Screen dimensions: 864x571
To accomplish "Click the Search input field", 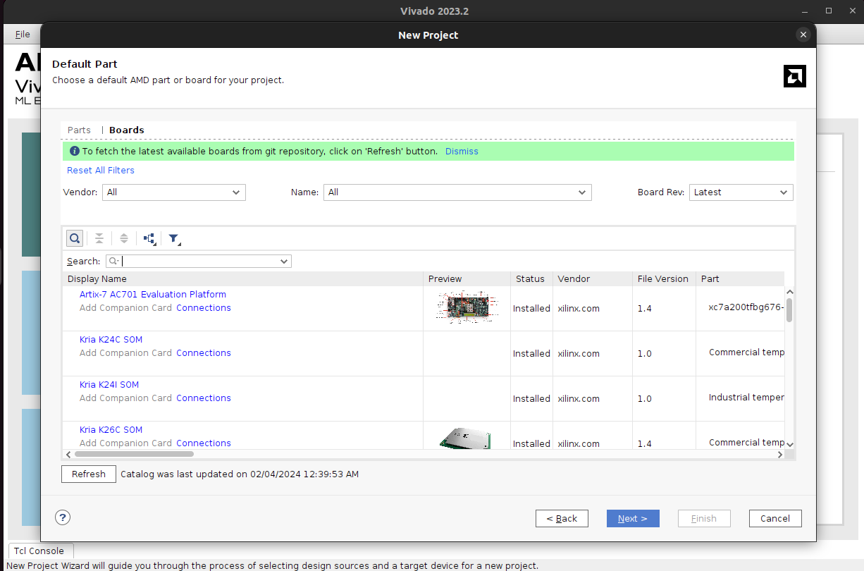I will point(198,262).
